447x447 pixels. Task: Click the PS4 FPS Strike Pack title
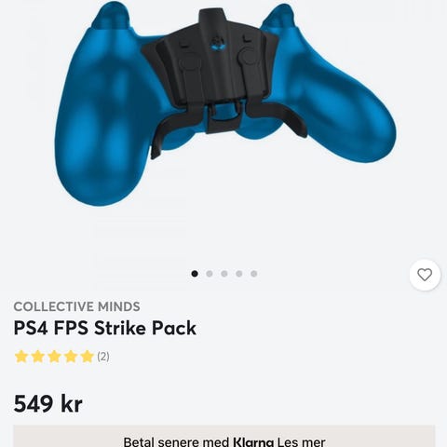tap(105, 329)
